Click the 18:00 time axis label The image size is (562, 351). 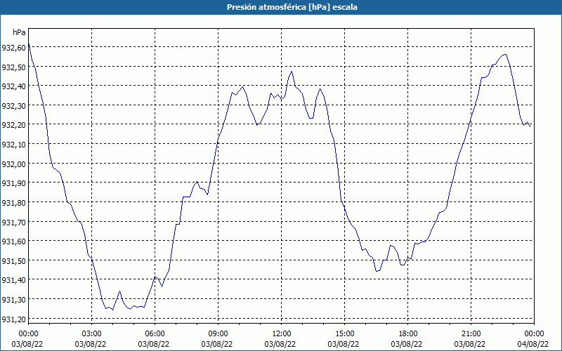[407, 334]
